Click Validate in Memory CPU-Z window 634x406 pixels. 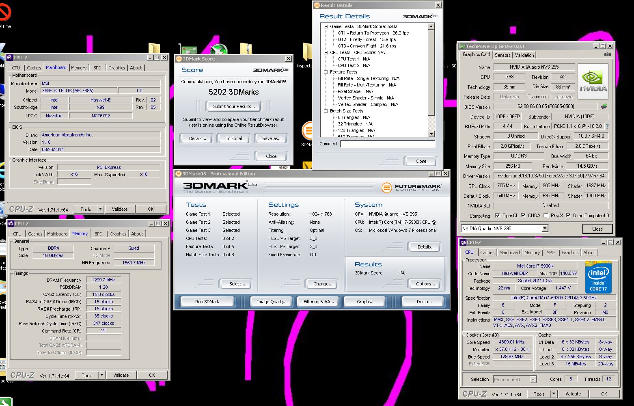[121, 375]
